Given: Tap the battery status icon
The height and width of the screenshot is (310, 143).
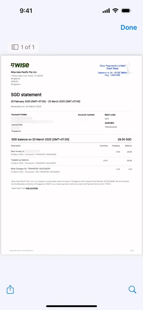Looking at the screenshot, I should [x=126, y=11].
